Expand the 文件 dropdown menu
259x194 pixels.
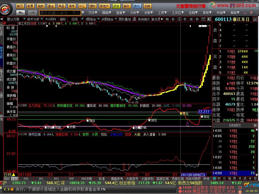[93, 12]
